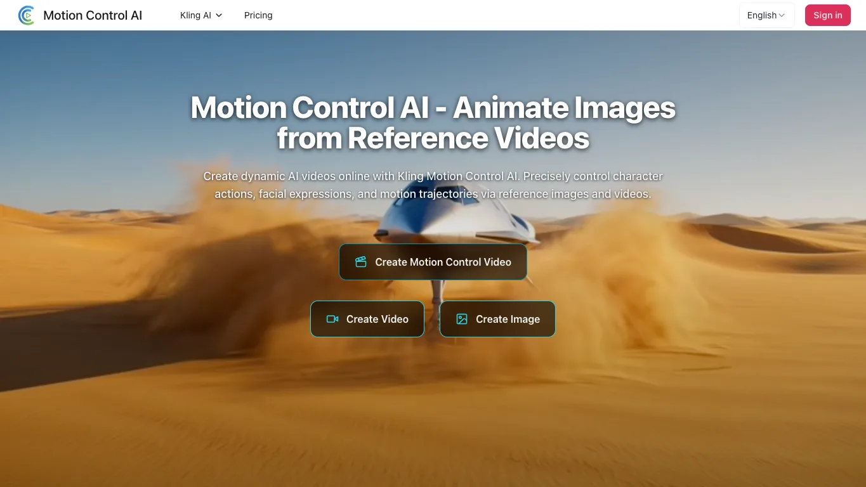Click the clapperboard icon on Create Motion Control Video
The width and height of the screenshot is (866, 487).
click(x=361, y=262)
